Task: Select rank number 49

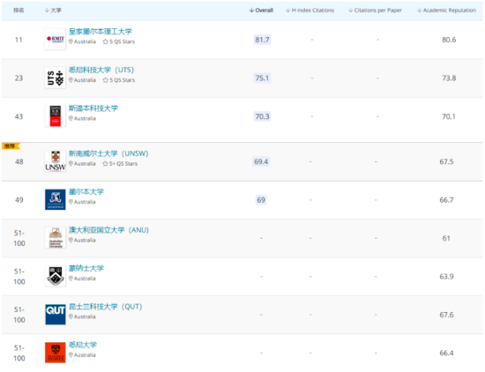Action: pyautogui.click(x=19, y=200)
